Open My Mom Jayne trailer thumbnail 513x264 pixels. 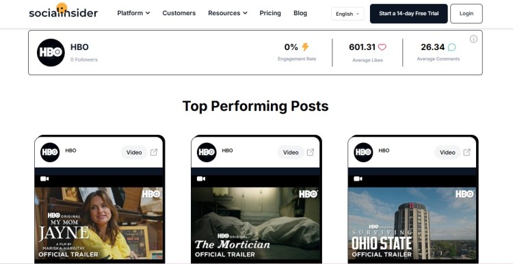pyautogui.click(x=98, y=223)
